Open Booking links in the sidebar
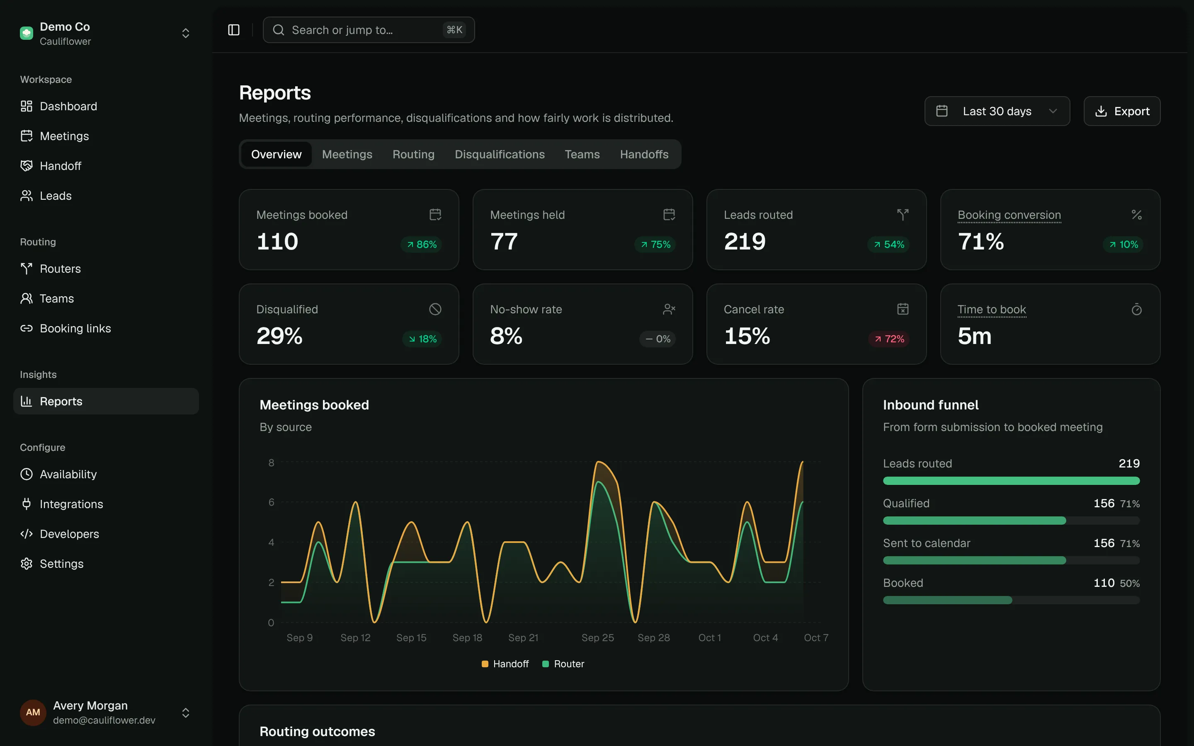This screenshot has width=1194, height=746. [106, 329]
